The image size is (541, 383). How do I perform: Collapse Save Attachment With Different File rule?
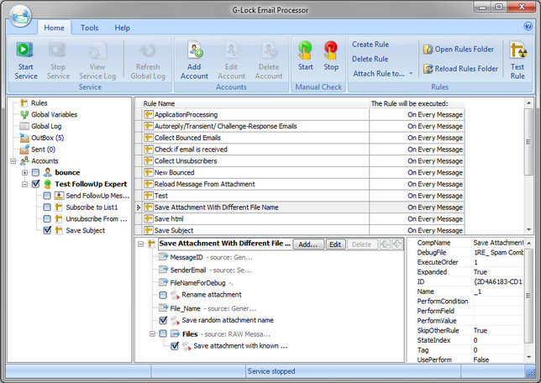pyautogui.click(x=140, y=244)
